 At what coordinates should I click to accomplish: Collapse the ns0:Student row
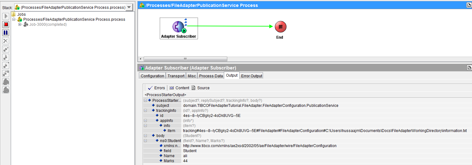pyautogui.click(x=146, y=141)
